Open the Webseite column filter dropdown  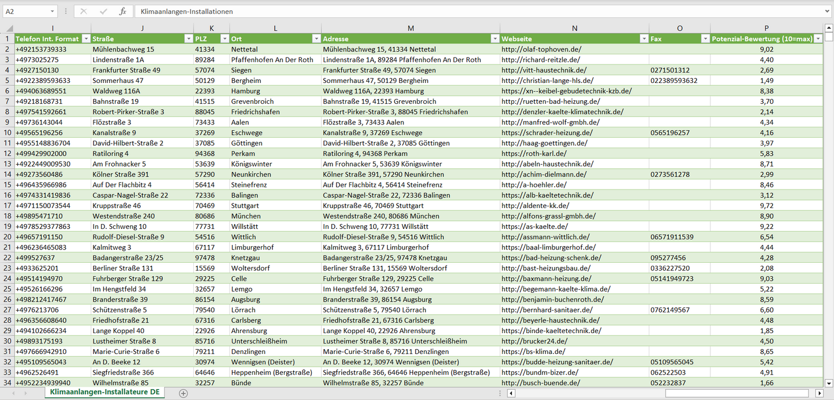644,39
